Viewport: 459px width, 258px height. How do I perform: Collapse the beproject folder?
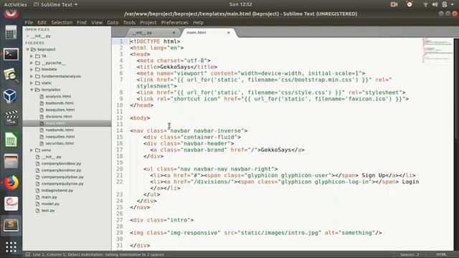pyautogui.click(x=28, y=49)
